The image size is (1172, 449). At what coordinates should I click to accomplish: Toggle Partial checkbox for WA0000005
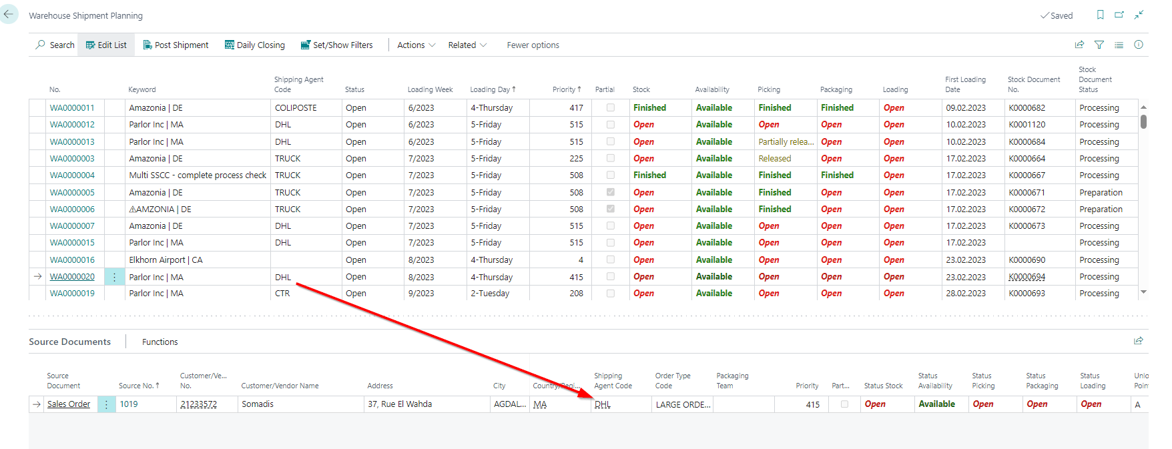[610, 192]
